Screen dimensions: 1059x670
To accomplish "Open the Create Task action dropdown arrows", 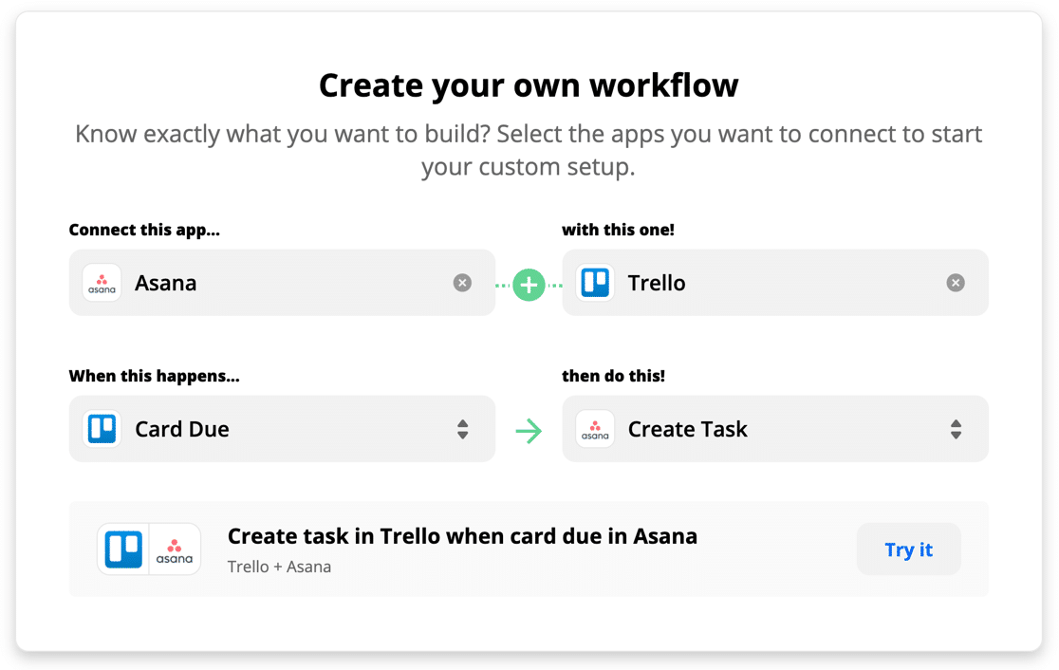I will [x=956, y=429].
